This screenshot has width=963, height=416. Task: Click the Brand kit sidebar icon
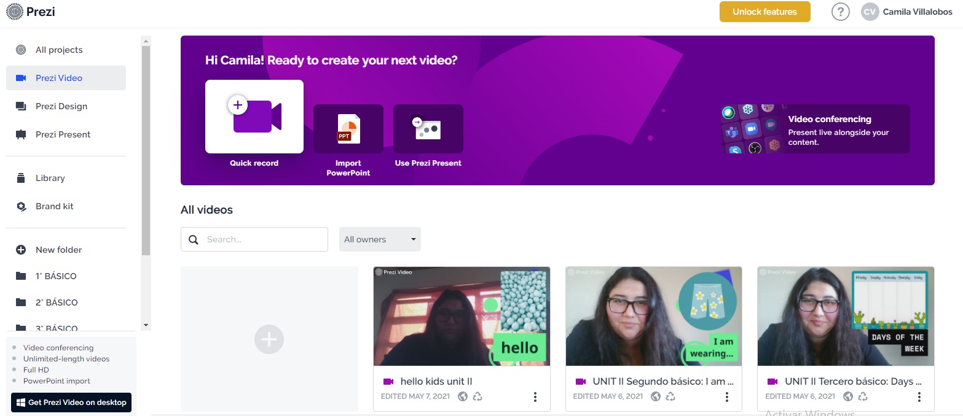pos(21,206)
